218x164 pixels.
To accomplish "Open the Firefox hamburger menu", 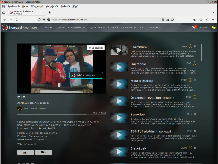I will pos(213,20).
